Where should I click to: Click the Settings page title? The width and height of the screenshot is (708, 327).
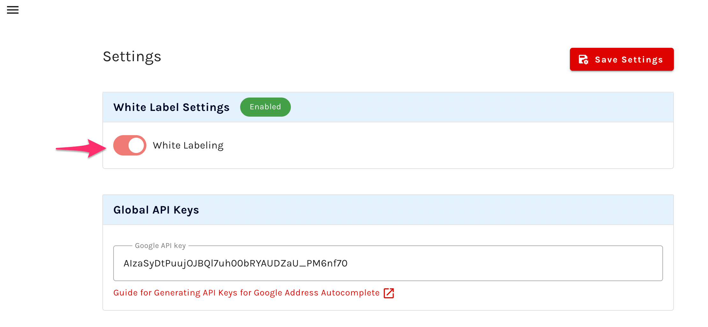tap(132, 57)
